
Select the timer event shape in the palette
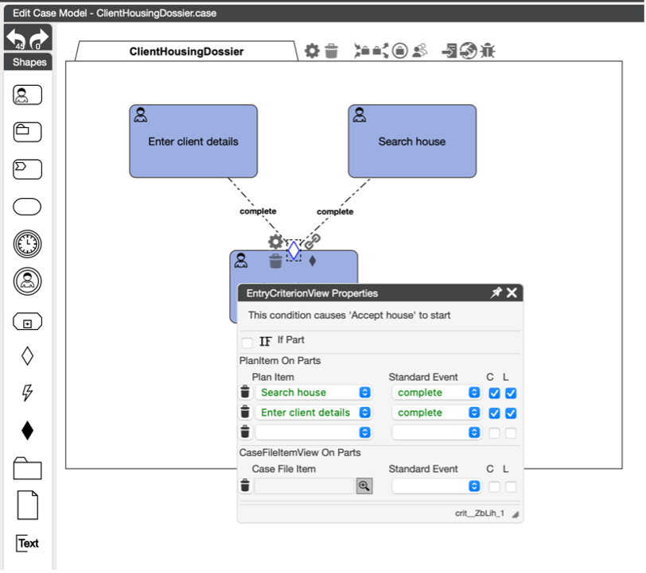(26, 244)
